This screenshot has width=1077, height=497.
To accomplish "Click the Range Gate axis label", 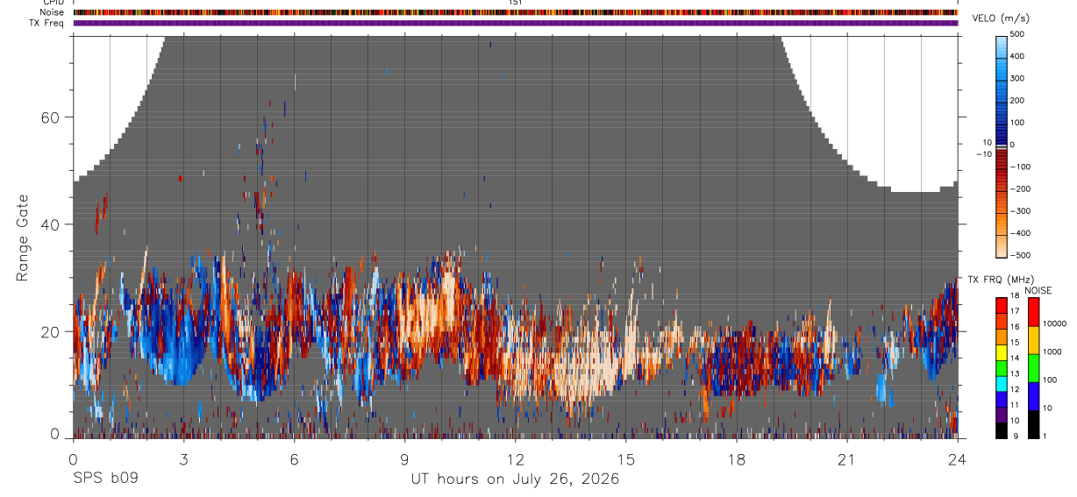I will 21,238.
